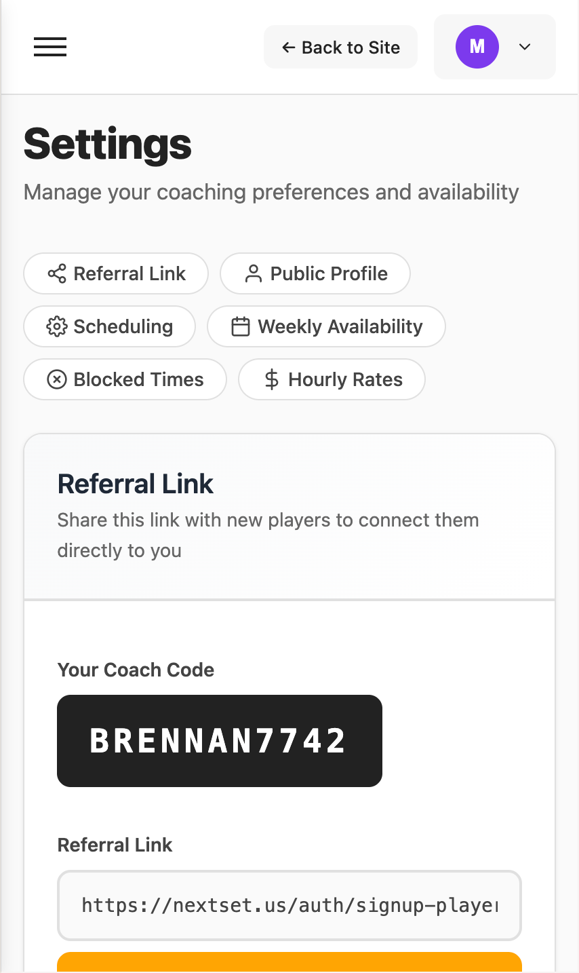Click the circled X Blocked Times icon
The height and width of the screenshot is (973, 579).
pyautogui.click(x=57, y=379)
